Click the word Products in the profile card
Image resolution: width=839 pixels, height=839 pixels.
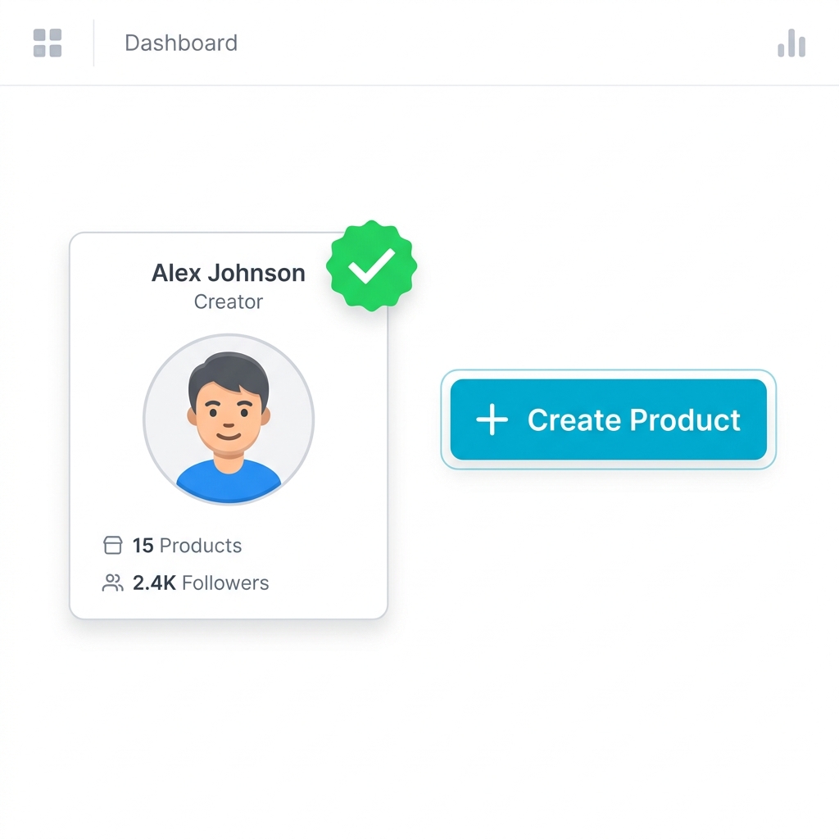[x=201, y=545]
